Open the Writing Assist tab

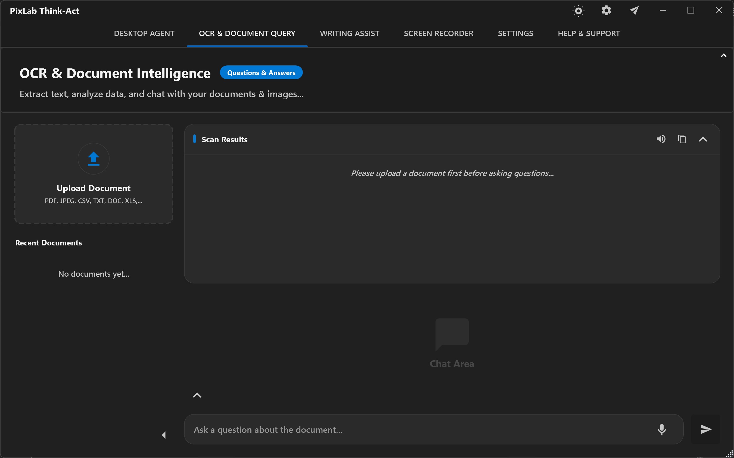coord(349,33)
